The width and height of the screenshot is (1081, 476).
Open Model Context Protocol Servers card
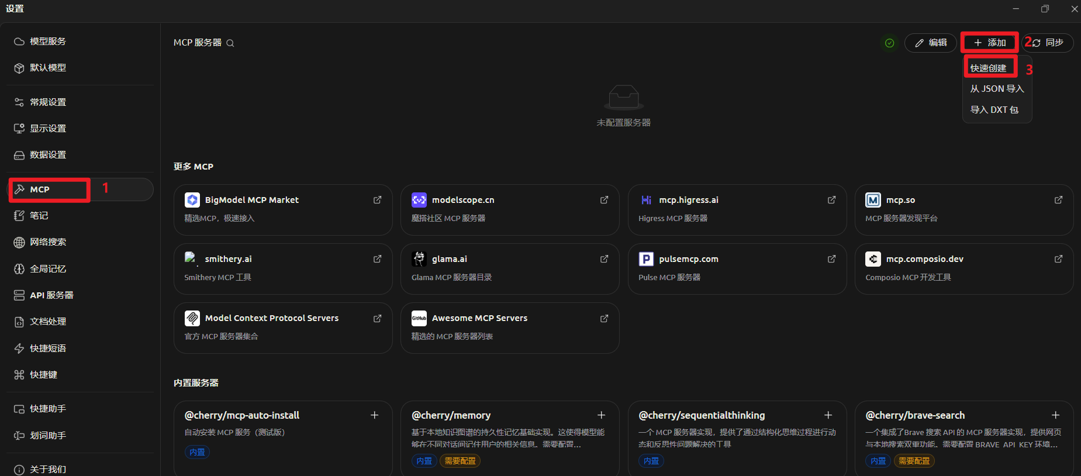tap(282, 327)
